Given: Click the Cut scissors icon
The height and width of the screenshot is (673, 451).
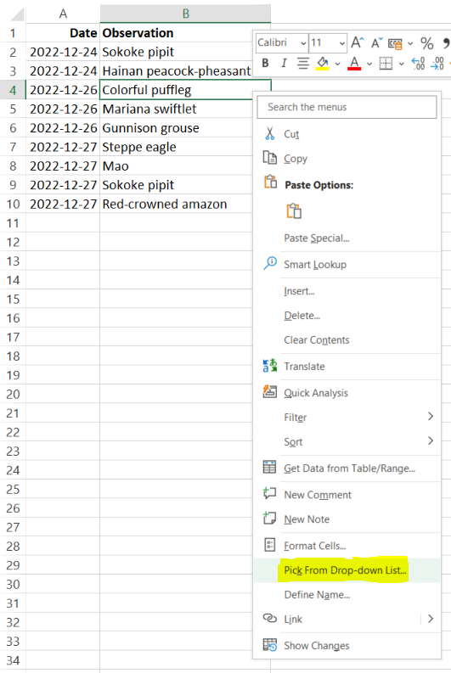Looking at the screenshot, I should pos(270,134).
